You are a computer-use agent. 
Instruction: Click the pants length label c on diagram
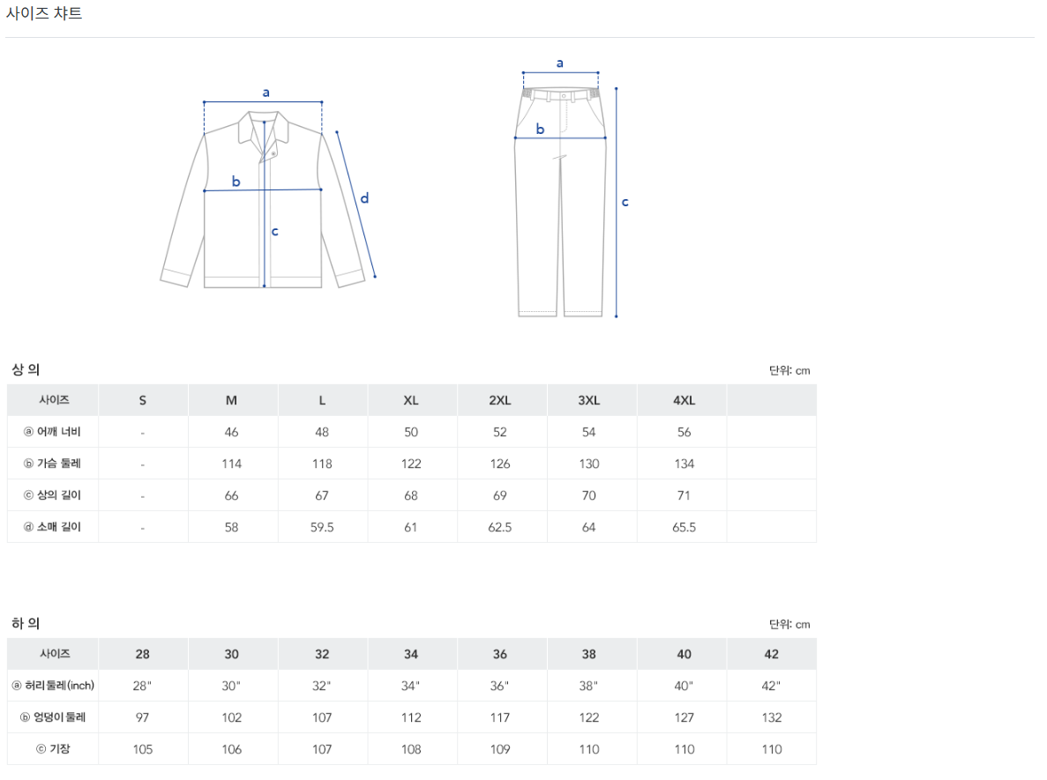coord(624,202)
